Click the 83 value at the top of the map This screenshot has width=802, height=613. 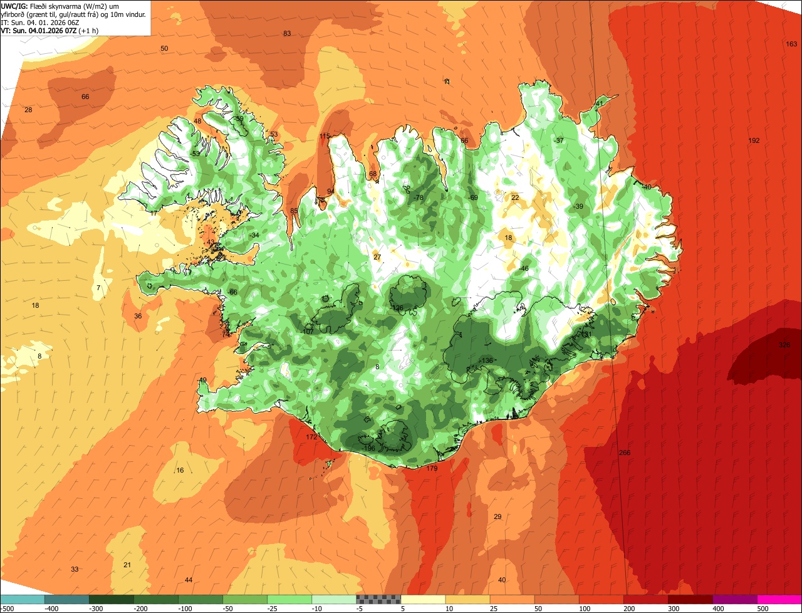pyautogui.click(x=287, y=33)
